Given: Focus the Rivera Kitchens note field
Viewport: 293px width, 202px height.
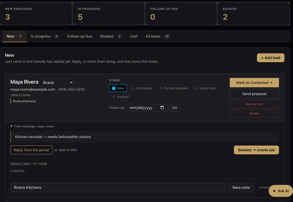Looking at the screenshot, I should pyautogui.click(x=118, y=187).
